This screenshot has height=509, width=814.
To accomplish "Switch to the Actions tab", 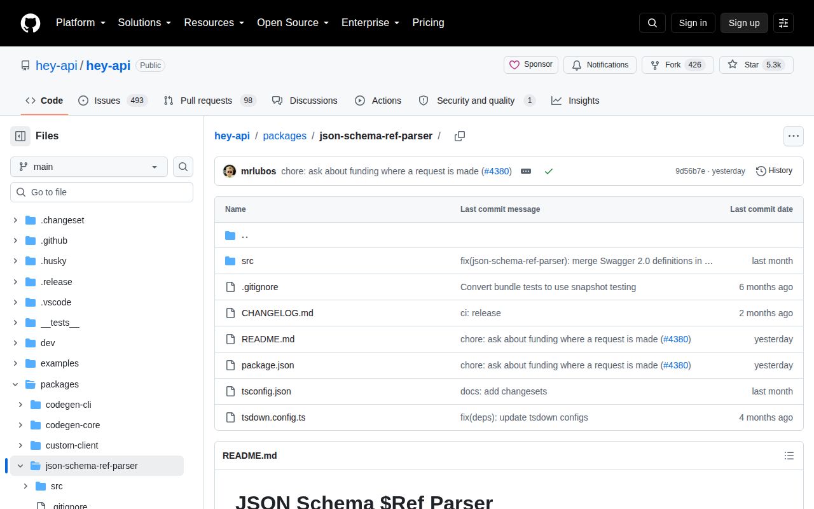I will pos(378,101).
